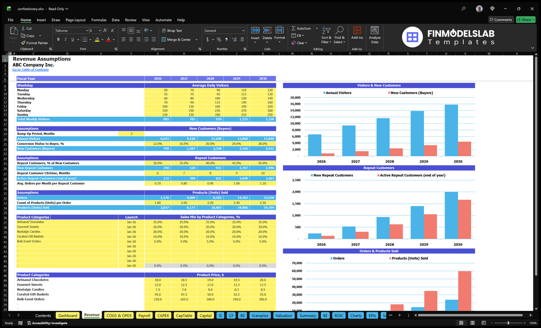Apply the yellow fill color
Viewport: 541px width, 328px height.
pos(97,40)
